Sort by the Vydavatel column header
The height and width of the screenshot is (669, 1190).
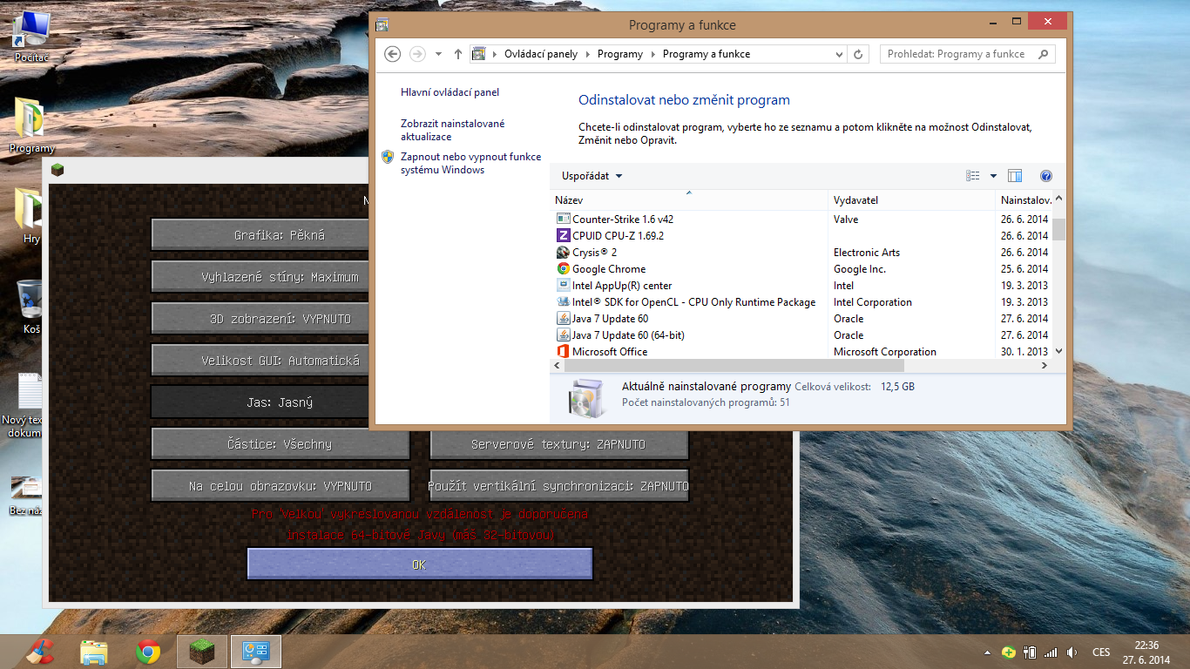point(855,200)
